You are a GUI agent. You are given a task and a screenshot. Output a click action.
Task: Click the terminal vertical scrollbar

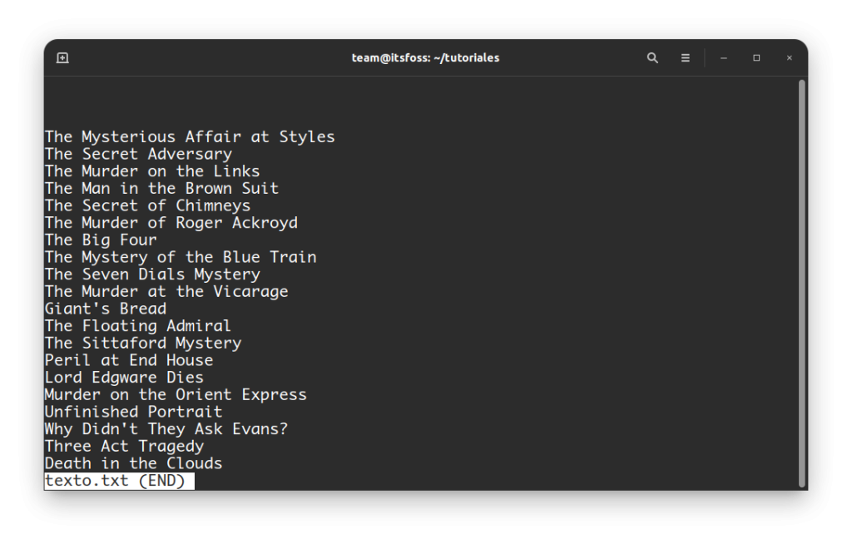(801, 283)
